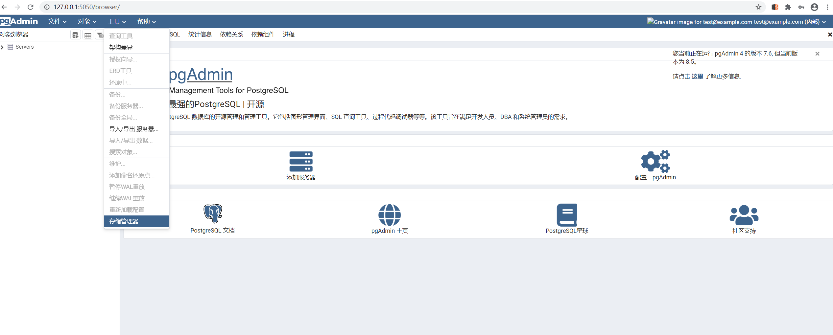Switch to the SQL tab

(x=175, y=34)
